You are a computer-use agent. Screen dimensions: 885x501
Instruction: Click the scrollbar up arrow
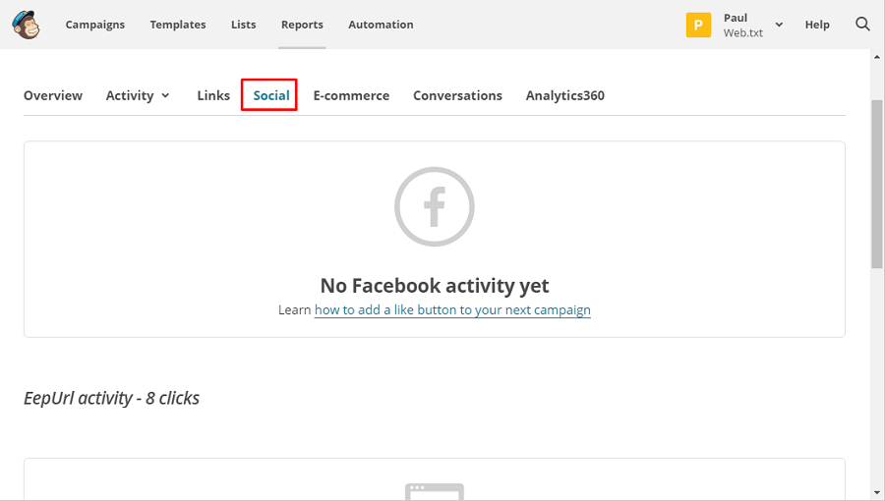[876, 57]
